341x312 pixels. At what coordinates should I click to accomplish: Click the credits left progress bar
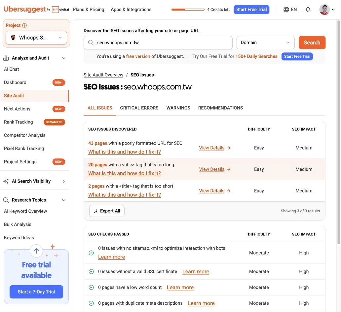pyautogui.click(x=188, y=10)
